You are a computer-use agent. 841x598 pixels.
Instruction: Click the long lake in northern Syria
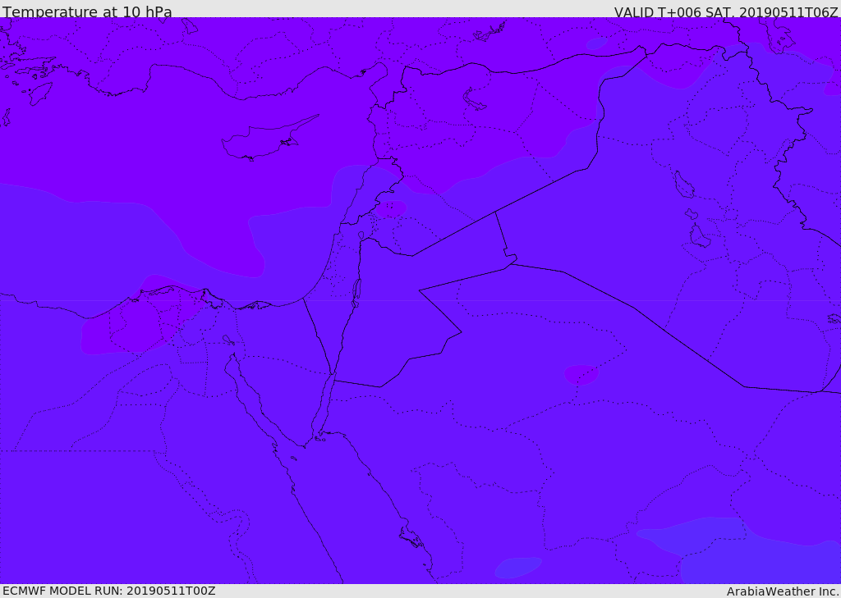tap(473, 99)
